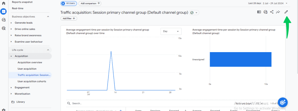Click the Library folder icon
The width and height of the screenshot is (298, 111).
click(13, 102)
